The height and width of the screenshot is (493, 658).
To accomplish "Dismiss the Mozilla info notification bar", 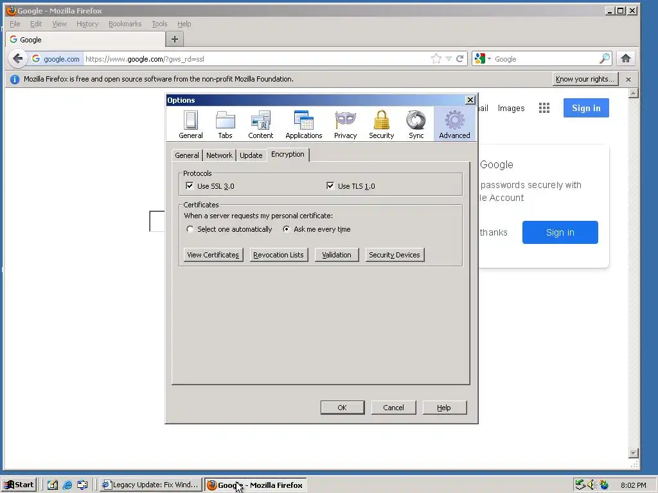I will tap(628, 79).
